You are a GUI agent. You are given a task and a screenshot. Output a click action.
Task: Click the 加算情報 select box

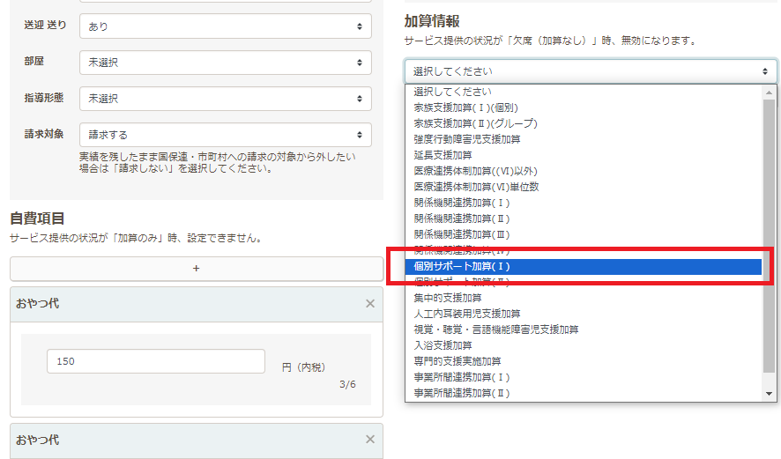pos(590,71)
